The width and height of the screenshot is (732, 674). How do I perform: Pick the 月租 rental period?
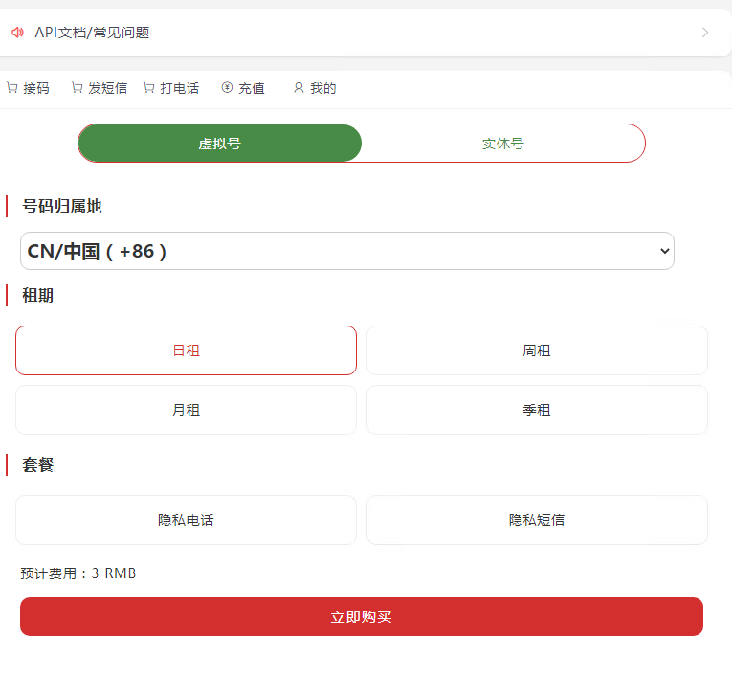(x=186, y=410)
